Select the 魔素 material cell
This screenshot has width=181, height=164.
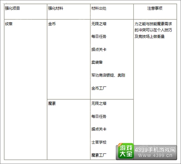click(52, 104)
